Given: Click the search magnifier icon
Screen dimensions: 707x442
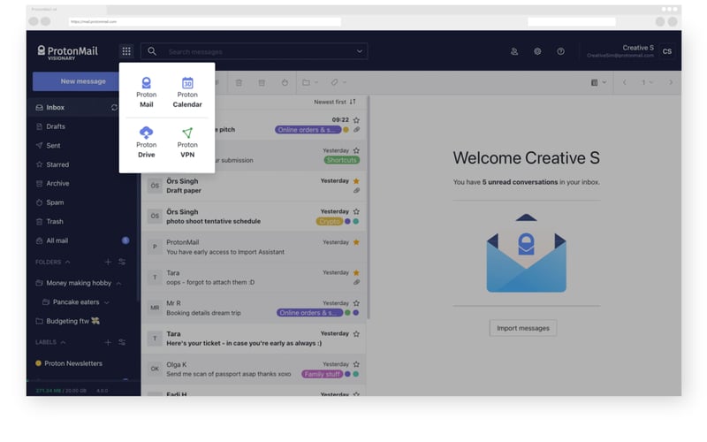Looking at the screenshot, I should pyautogui.click(x=152, y=51).
